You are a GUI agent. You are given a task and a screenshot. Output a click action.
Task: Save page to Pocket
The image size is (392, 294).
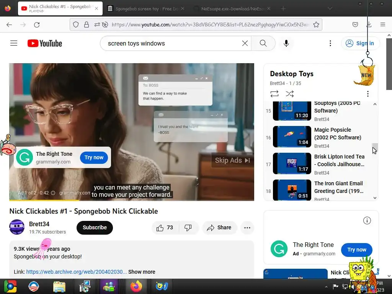(x=355, y=24)
